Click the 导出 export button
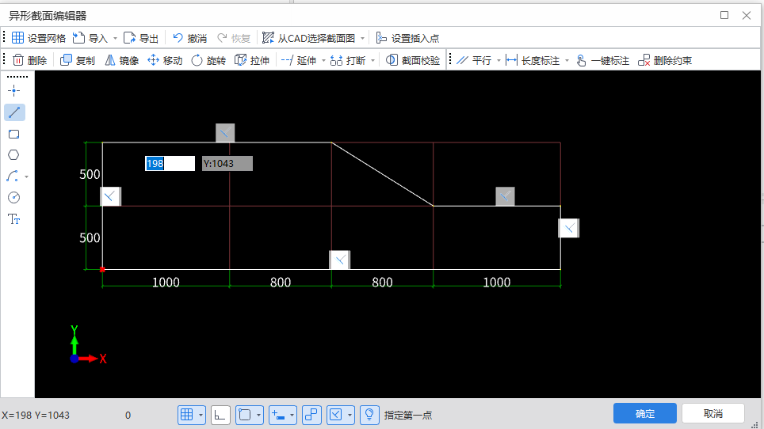The image size is (764, 429). 141,38
